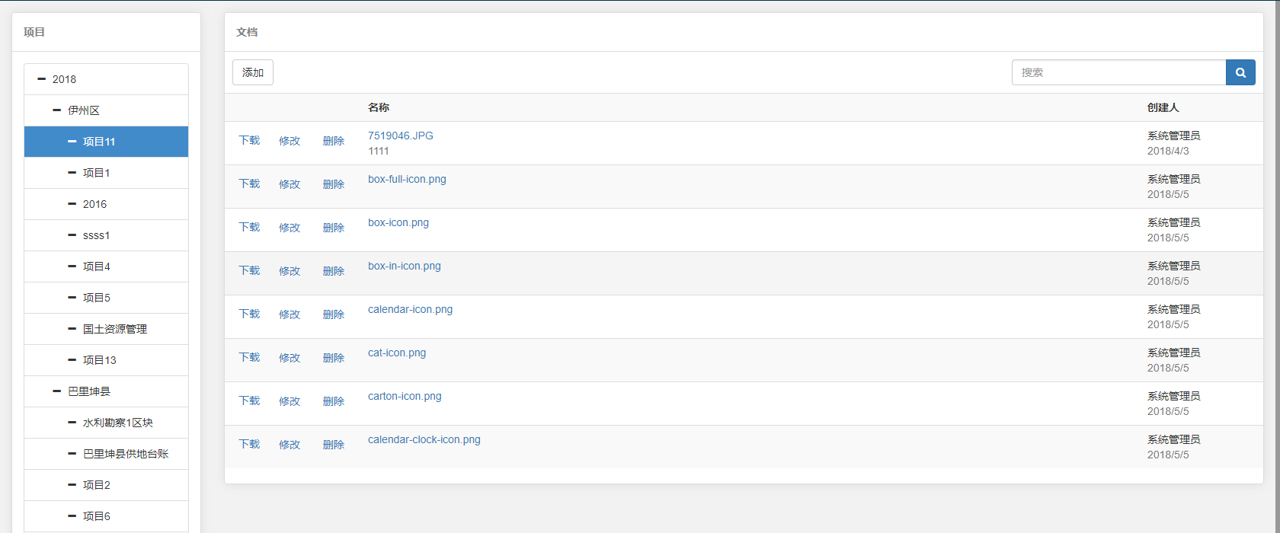Open 7519046.JPG file link

click(400, 136)
